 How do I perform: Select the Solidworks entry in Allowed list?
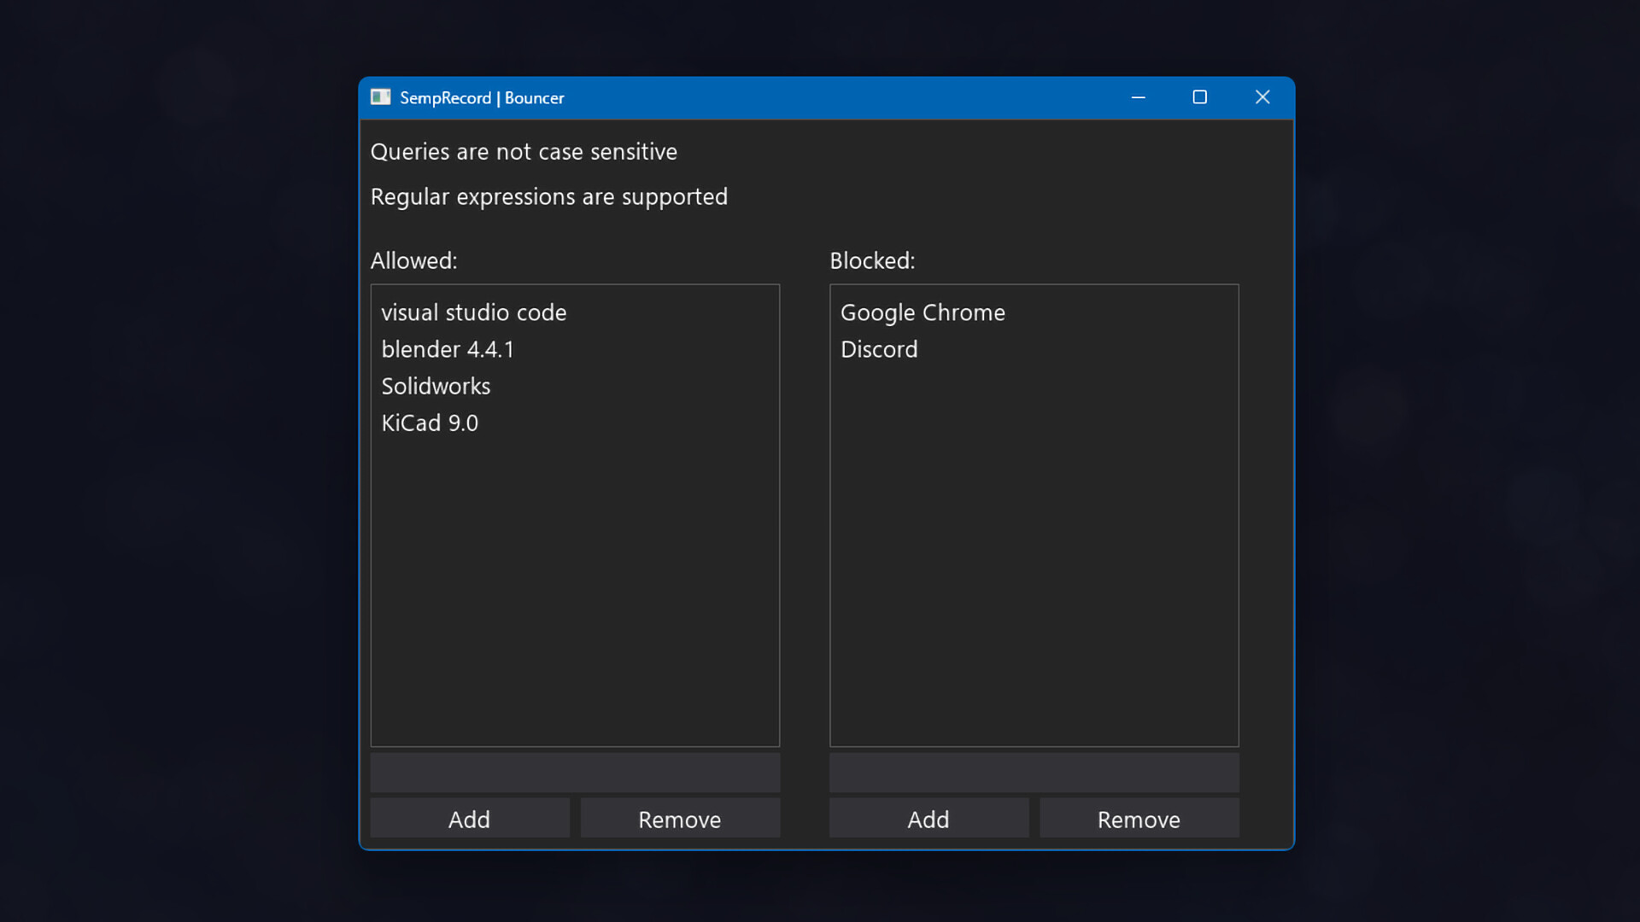436,386
